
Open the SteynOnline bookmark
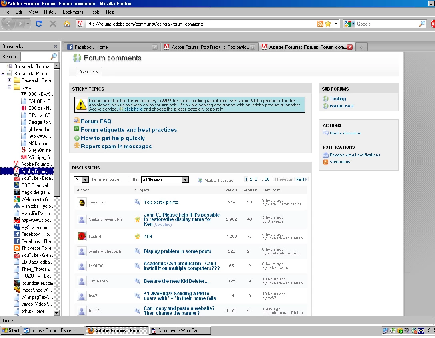36,150
